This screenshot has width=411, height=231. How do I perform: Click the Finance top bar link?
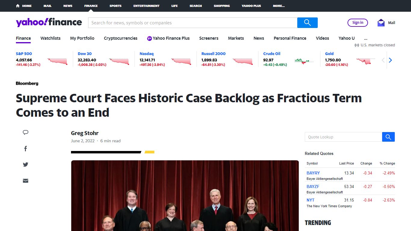91,6
